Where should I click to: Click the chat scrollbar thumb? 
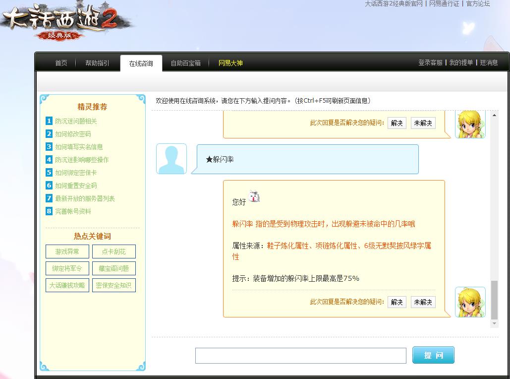tap(495, 300)
